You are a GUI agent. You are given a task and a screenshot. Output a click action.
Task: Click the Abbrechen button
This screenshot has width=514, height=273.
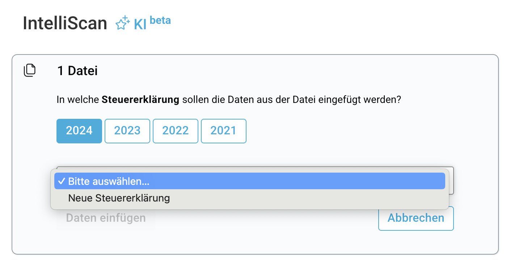416,218
